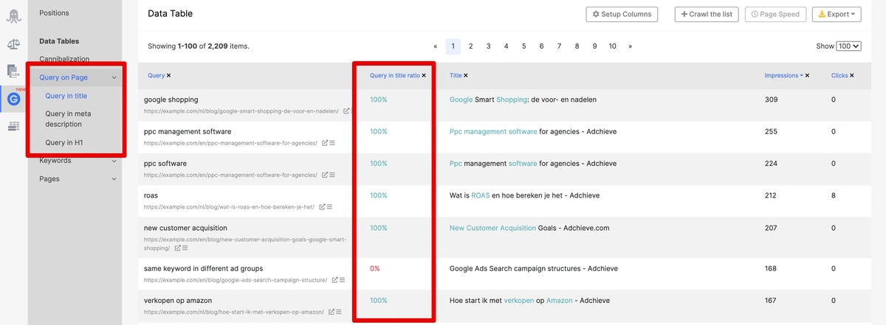The image size is (886, 325).
Task: Select the Google Search Console icon
Action: [14, 99]
